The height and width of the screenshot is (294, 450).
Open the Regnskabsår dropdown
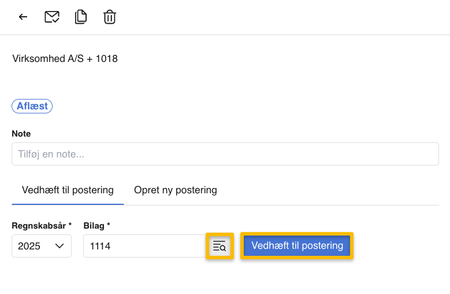(x=42, y=246)
